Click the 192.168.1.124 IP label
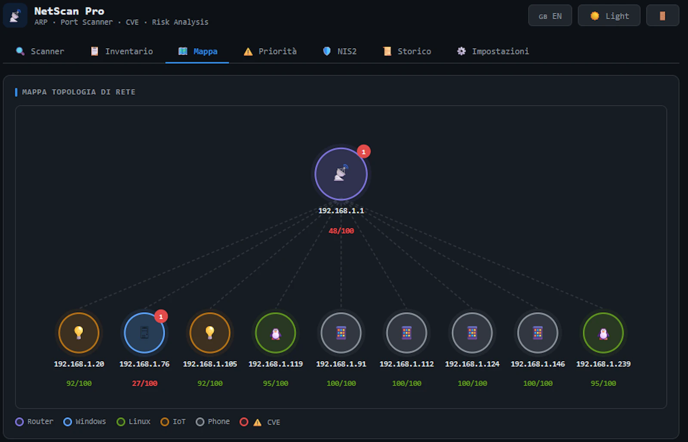 coord(472,364)
